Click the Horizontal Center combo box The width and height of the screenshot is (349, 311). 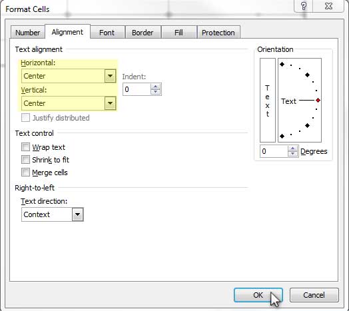69,76
